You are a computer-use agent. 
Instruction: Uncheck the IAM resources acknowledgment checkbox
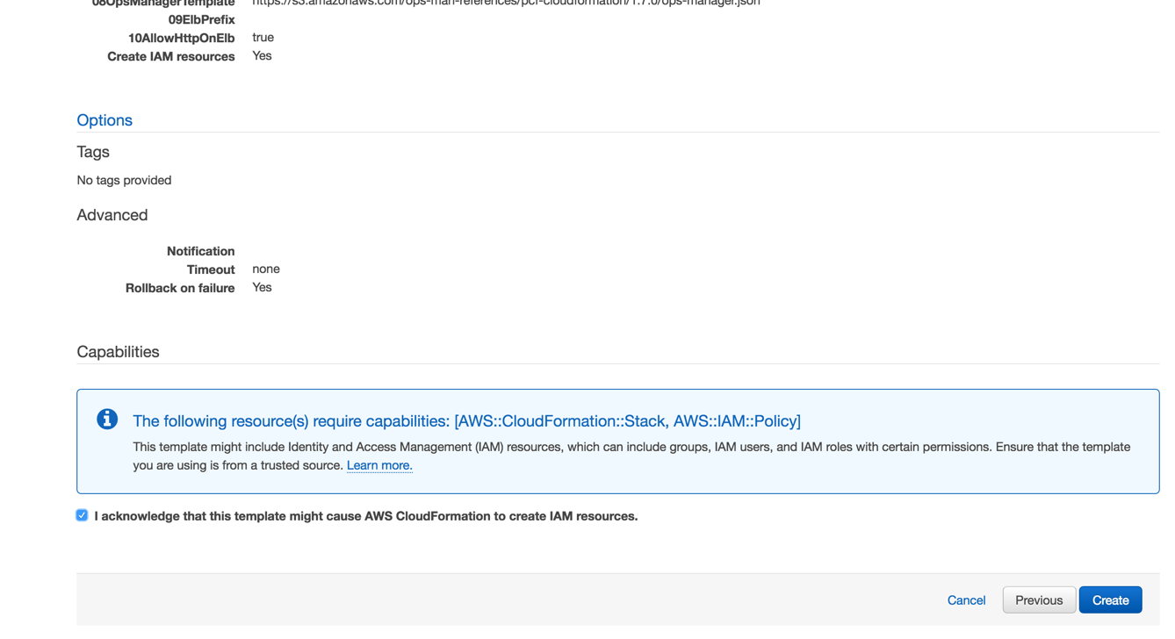pyautogui.click(x=82, y=515)
